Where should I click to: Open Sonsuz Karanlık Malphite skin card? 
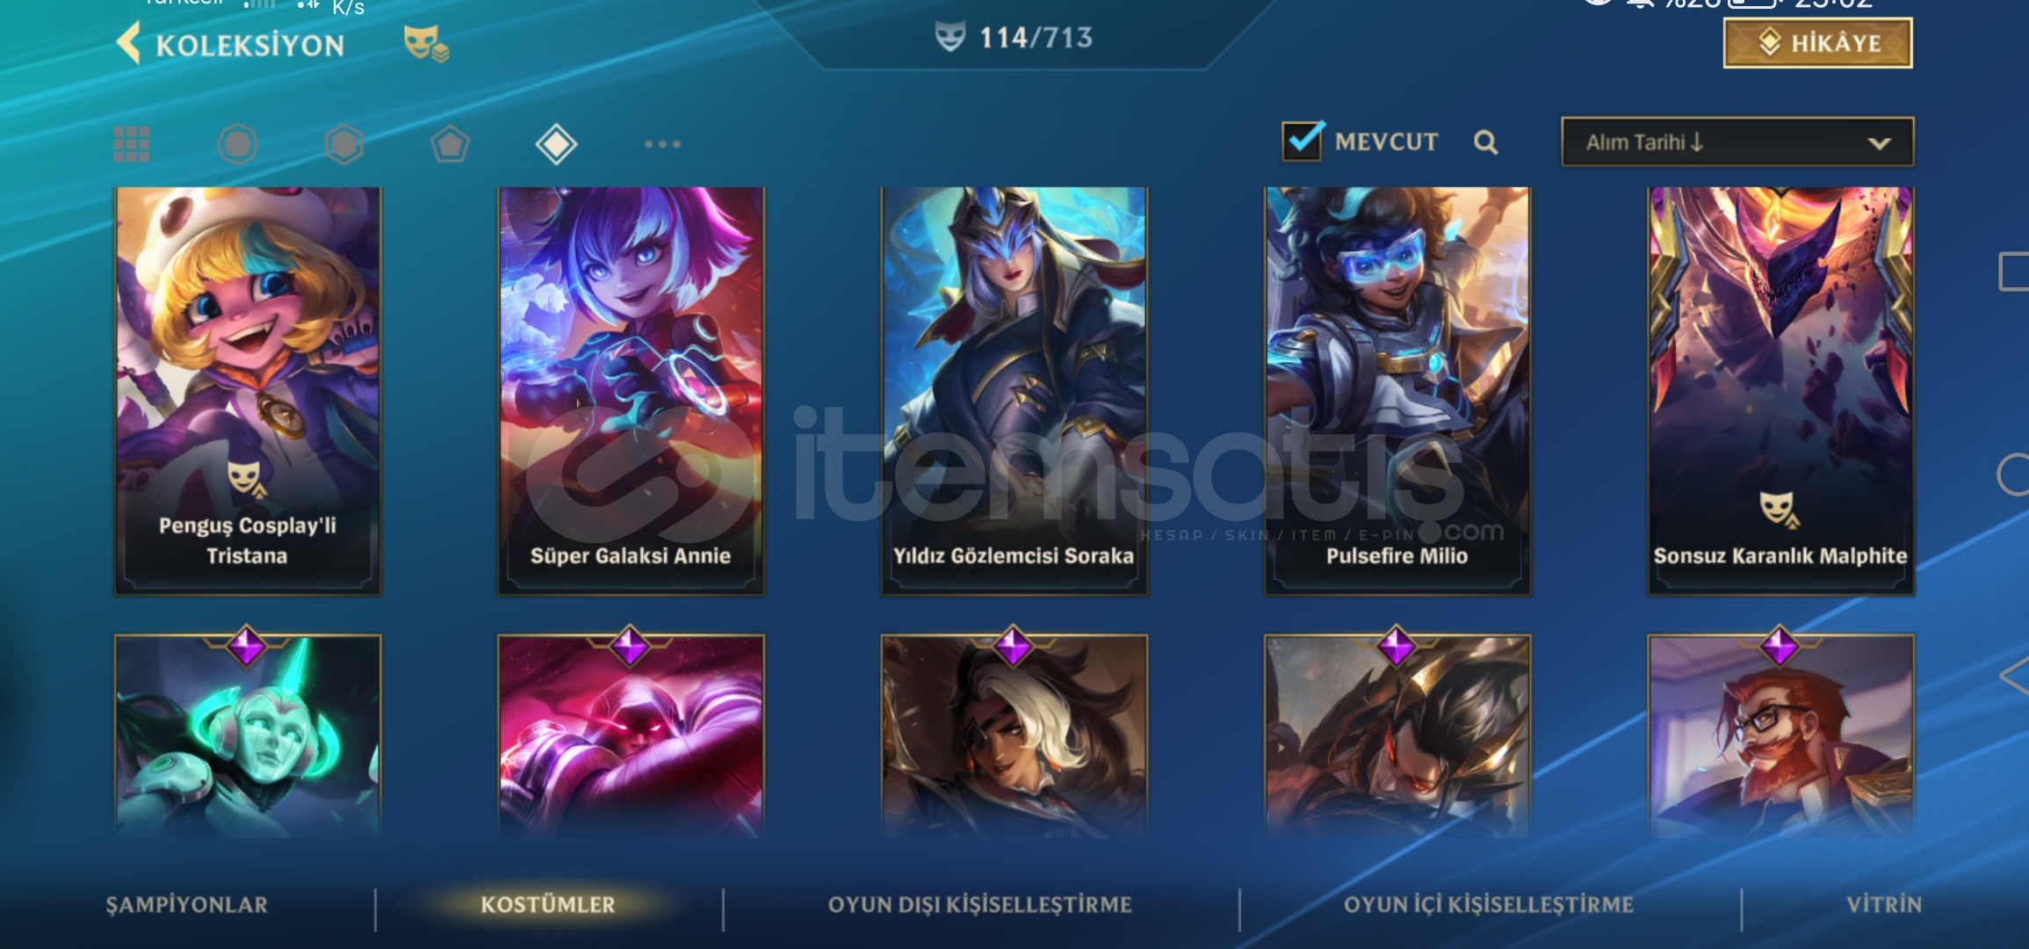[x=1780, y=391]
